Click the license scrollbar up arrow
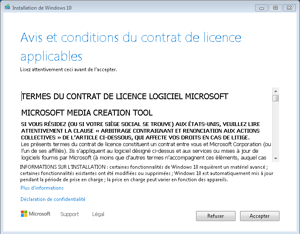300x234 pixels. point(276,91)
